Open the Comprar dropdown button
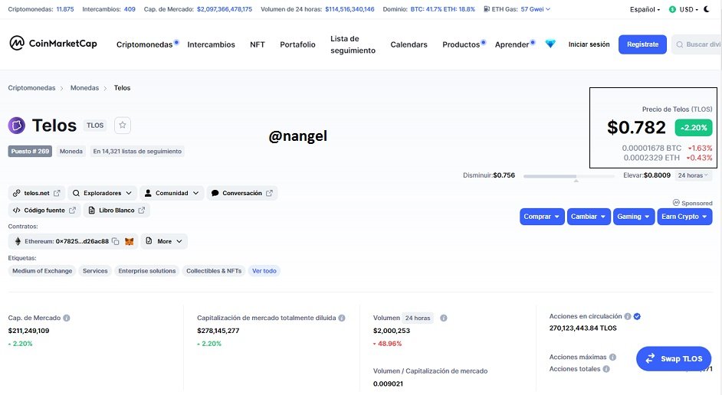 click(x=542, y=217)
